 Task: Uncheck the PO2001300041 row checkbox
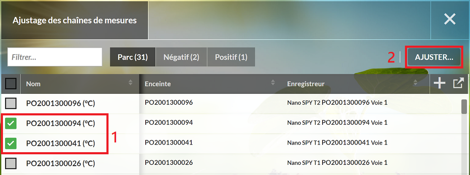[x=11, y=143]
